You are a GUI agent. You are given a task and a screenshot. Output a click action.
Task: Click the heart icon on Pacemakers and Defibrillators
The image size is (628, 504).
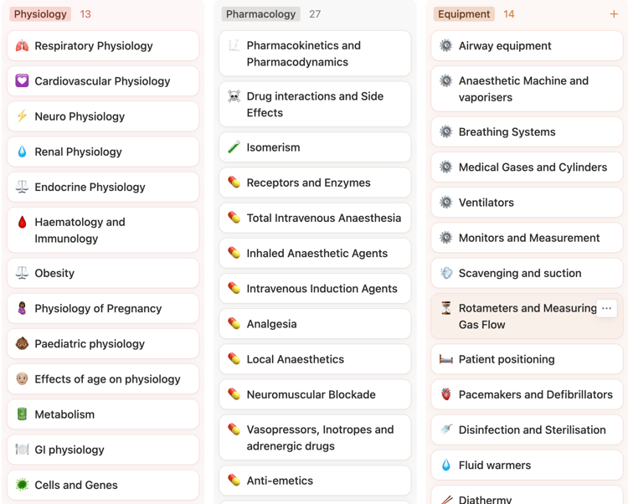click(446, 394)
